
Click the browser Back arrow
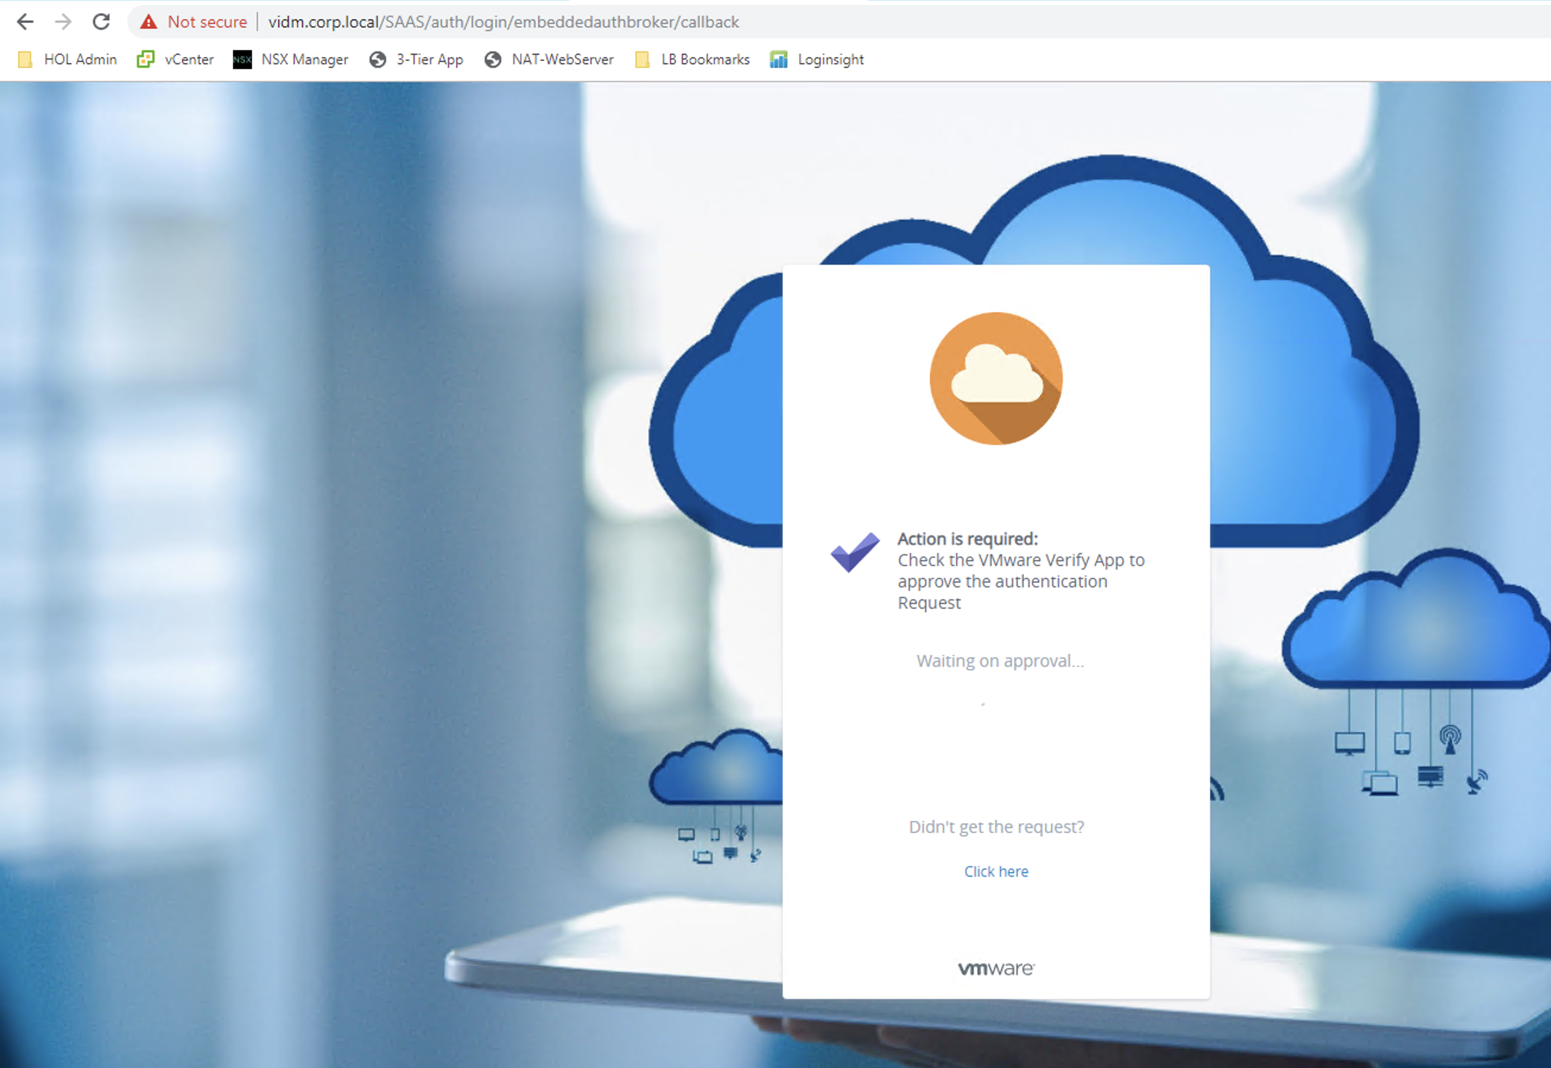point(25,22)
